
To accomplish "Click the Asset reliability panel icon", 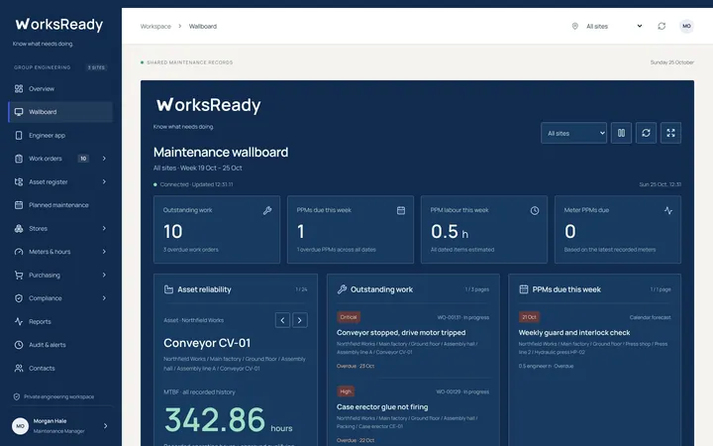I will point(168,289).
